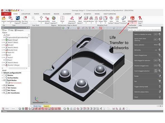Open the MODEL ribbon tab
Screen dimensions: 165x123
click(x=97, y=14)
